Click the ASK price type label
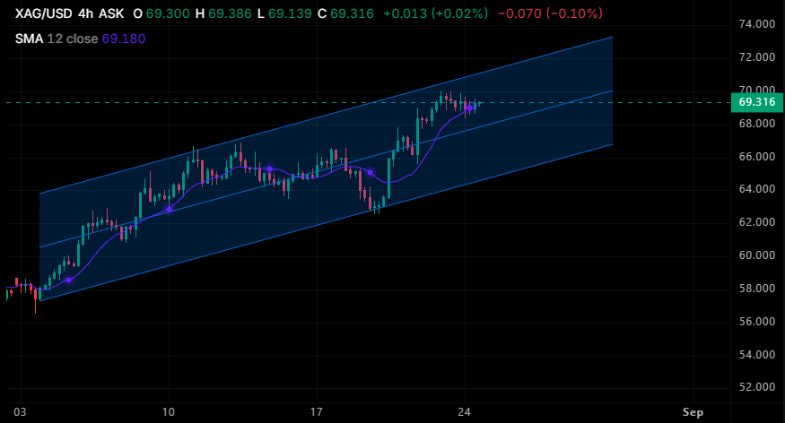 111,13
